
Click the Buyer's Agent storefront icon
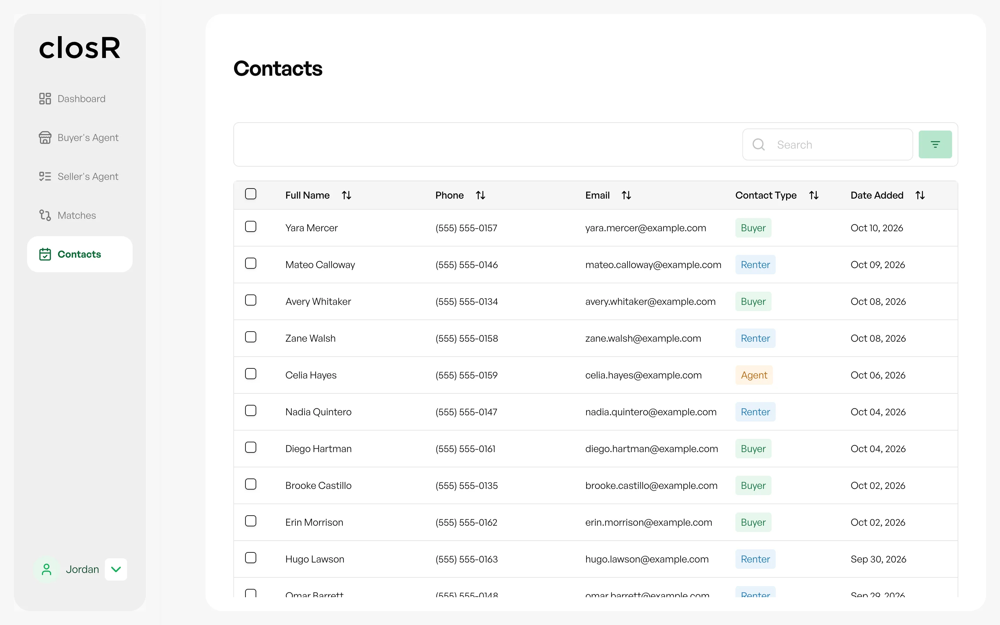(x=45, y=137)
